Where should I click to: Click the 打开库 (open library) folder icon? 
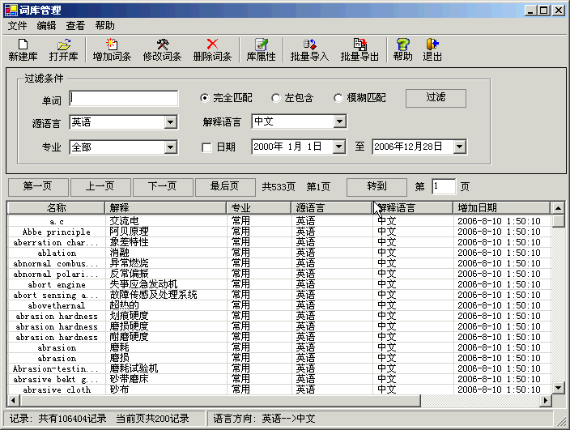click(63, 45)
